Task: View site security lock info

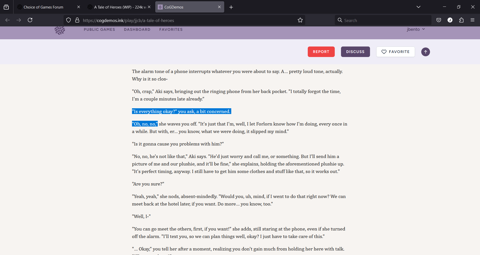Action: pos(77,20)
